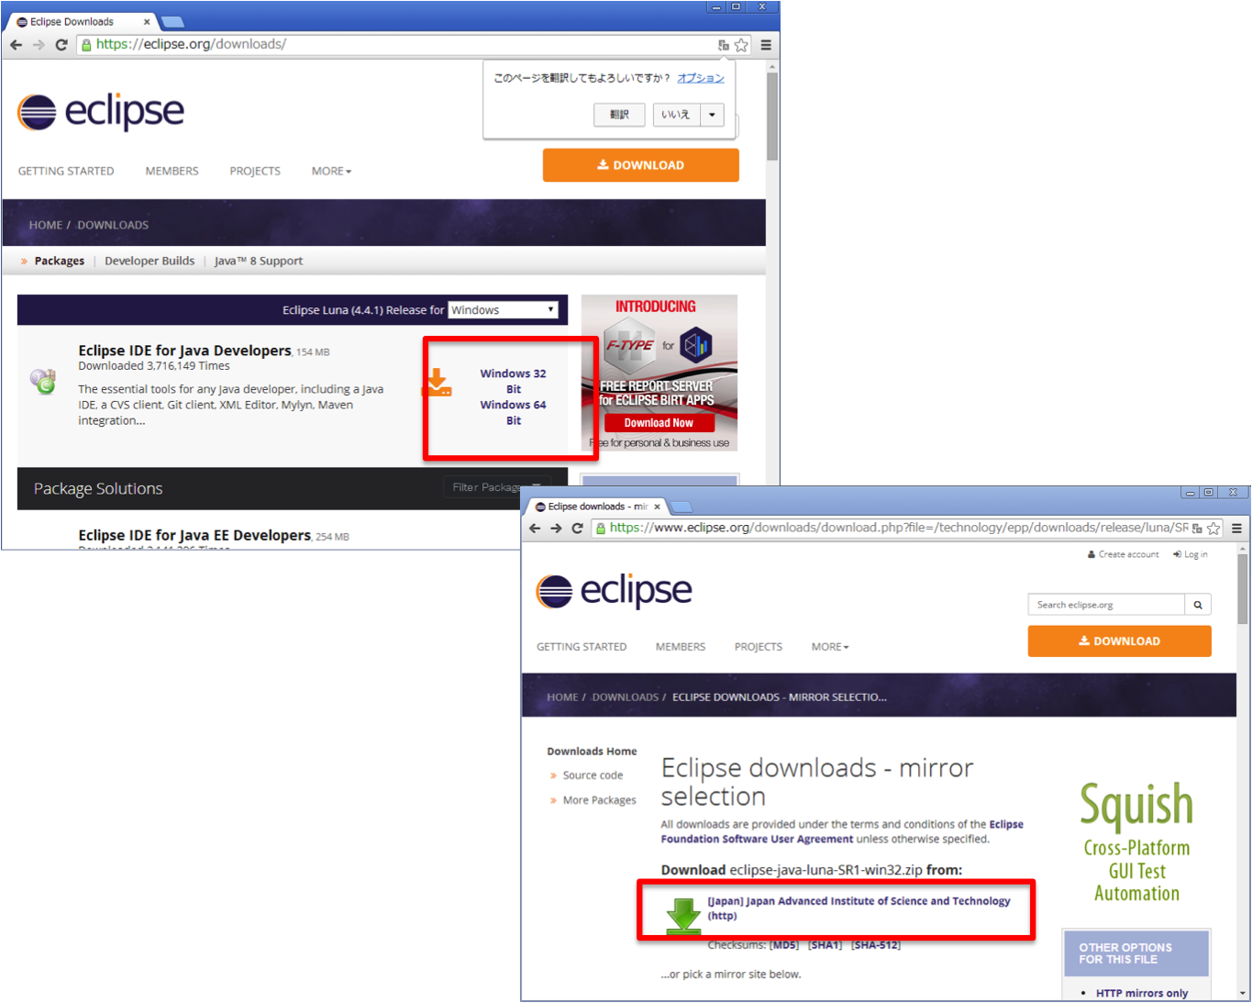Bookmark the mirror selection page with the star
This screenshot has height=1003, width=1252.
[x=1213, y=528]
